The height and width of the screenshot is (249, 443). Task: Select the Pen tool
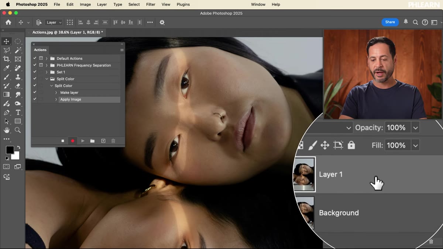(6, 112)
